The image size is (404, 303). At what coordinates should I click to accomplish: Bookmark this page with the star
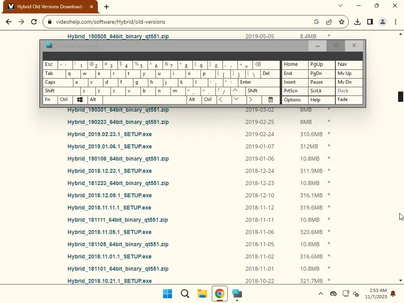[x=341, y=22]
